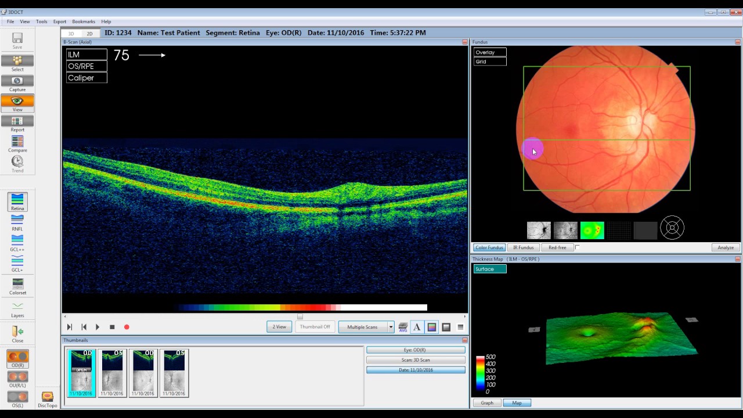Viewport: 743px width, 418px height.
Task: Select the second thumbnail labeled OS
Action: 112,373
